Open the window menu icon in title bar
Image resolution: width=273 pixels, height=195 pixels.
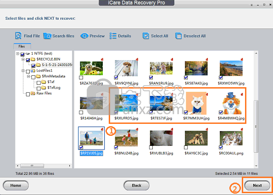(x=252, y=5)
